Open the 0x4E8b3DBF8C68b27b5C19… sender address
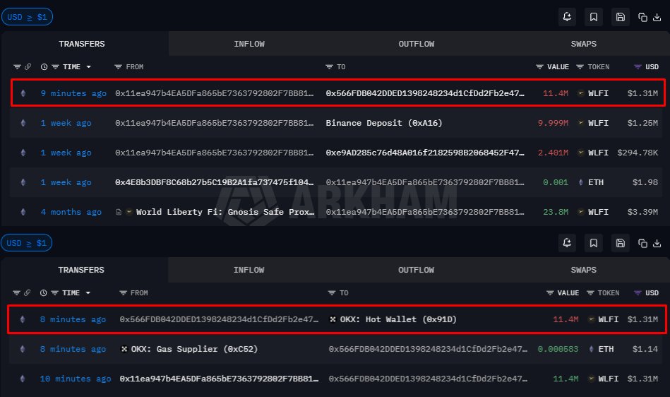Viewport: 670px width, 397px height. [x=214, y=182]
